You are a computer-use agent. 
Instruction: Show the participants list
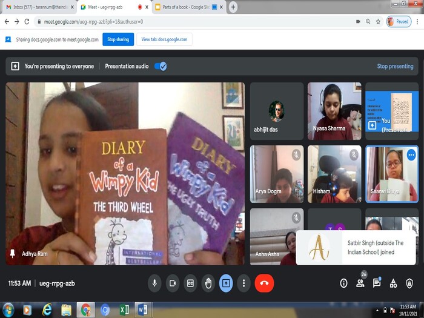coord(360,283)
